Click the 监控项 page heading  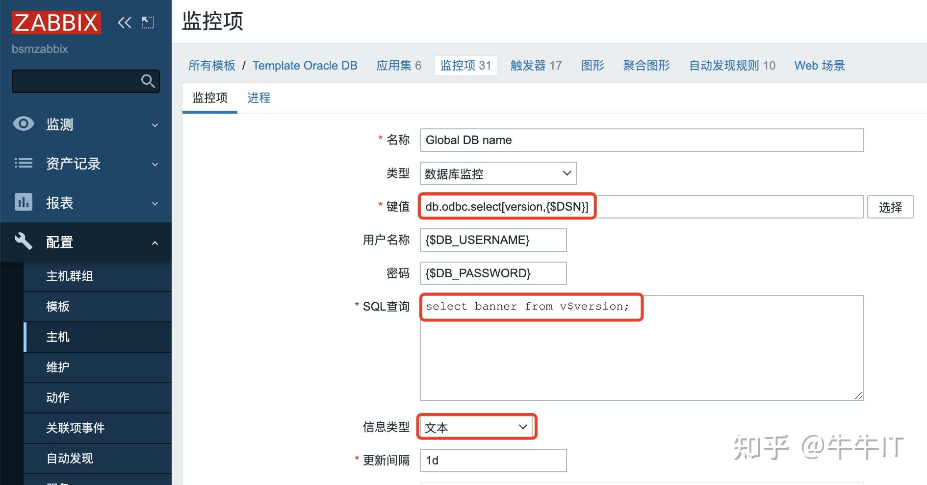212,22
